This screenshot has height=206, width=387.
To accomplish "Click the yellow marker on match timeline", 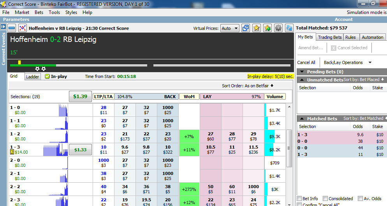I will tap(19, 62).
